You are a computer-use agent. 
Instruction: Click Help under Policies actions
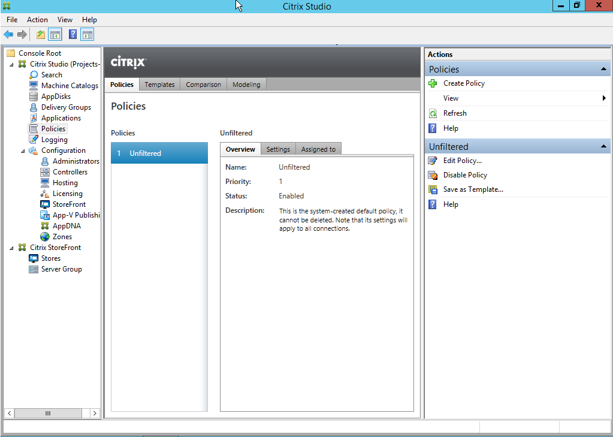[451, 128]
